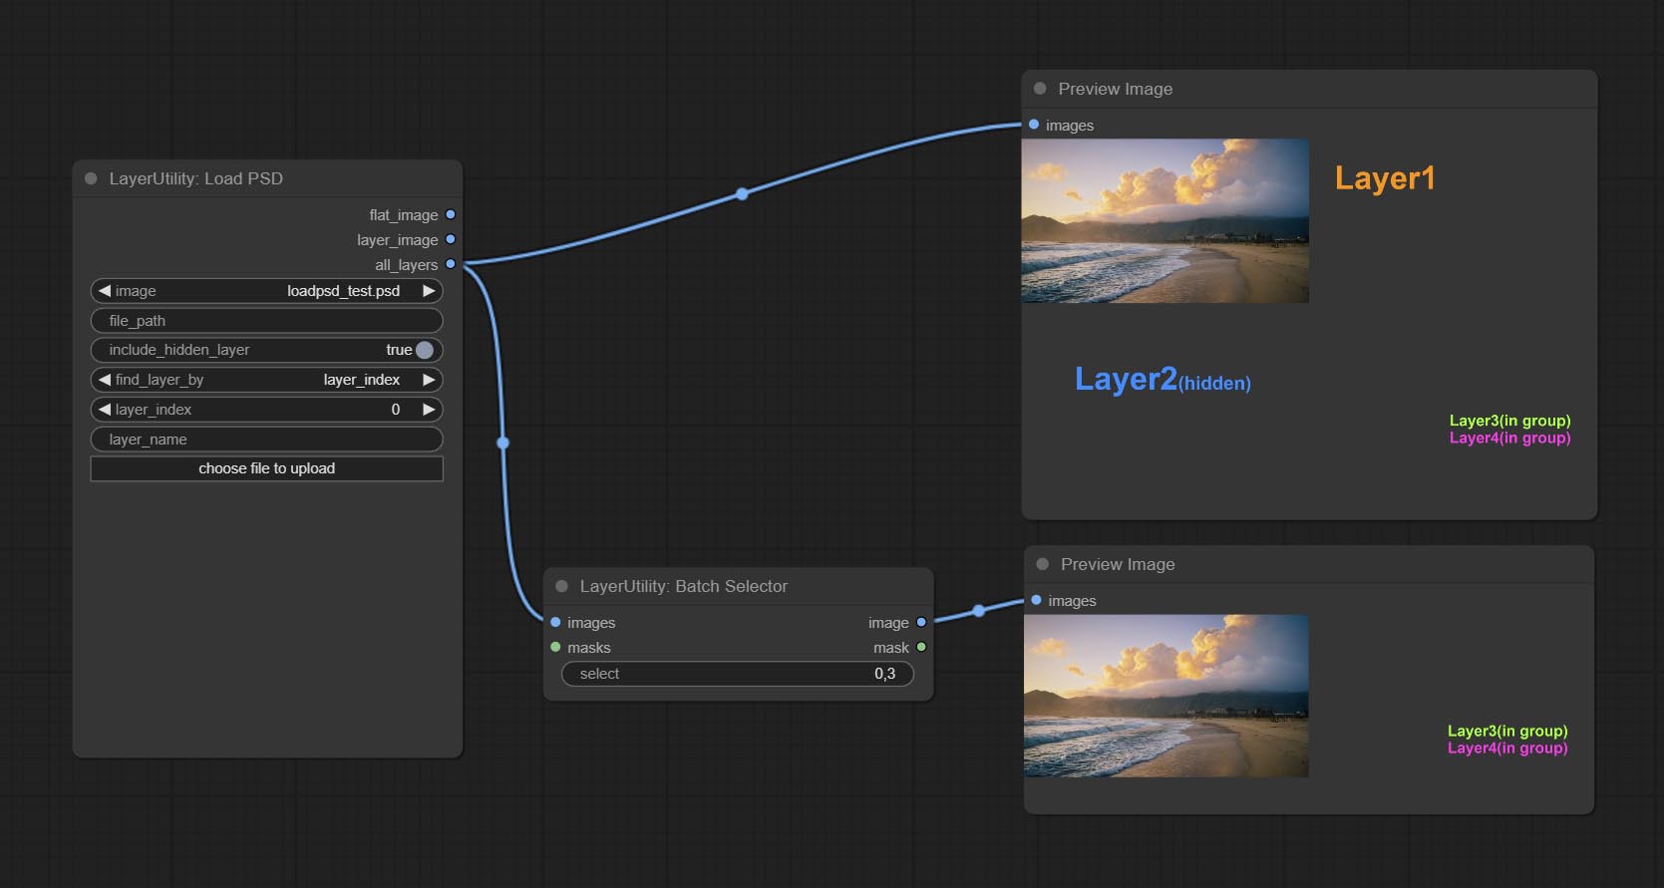Image resolution: width=1664 pixels, height=888 pixels.
Task: Increase layer_index with the right arrow
Action: pos(429,410)
